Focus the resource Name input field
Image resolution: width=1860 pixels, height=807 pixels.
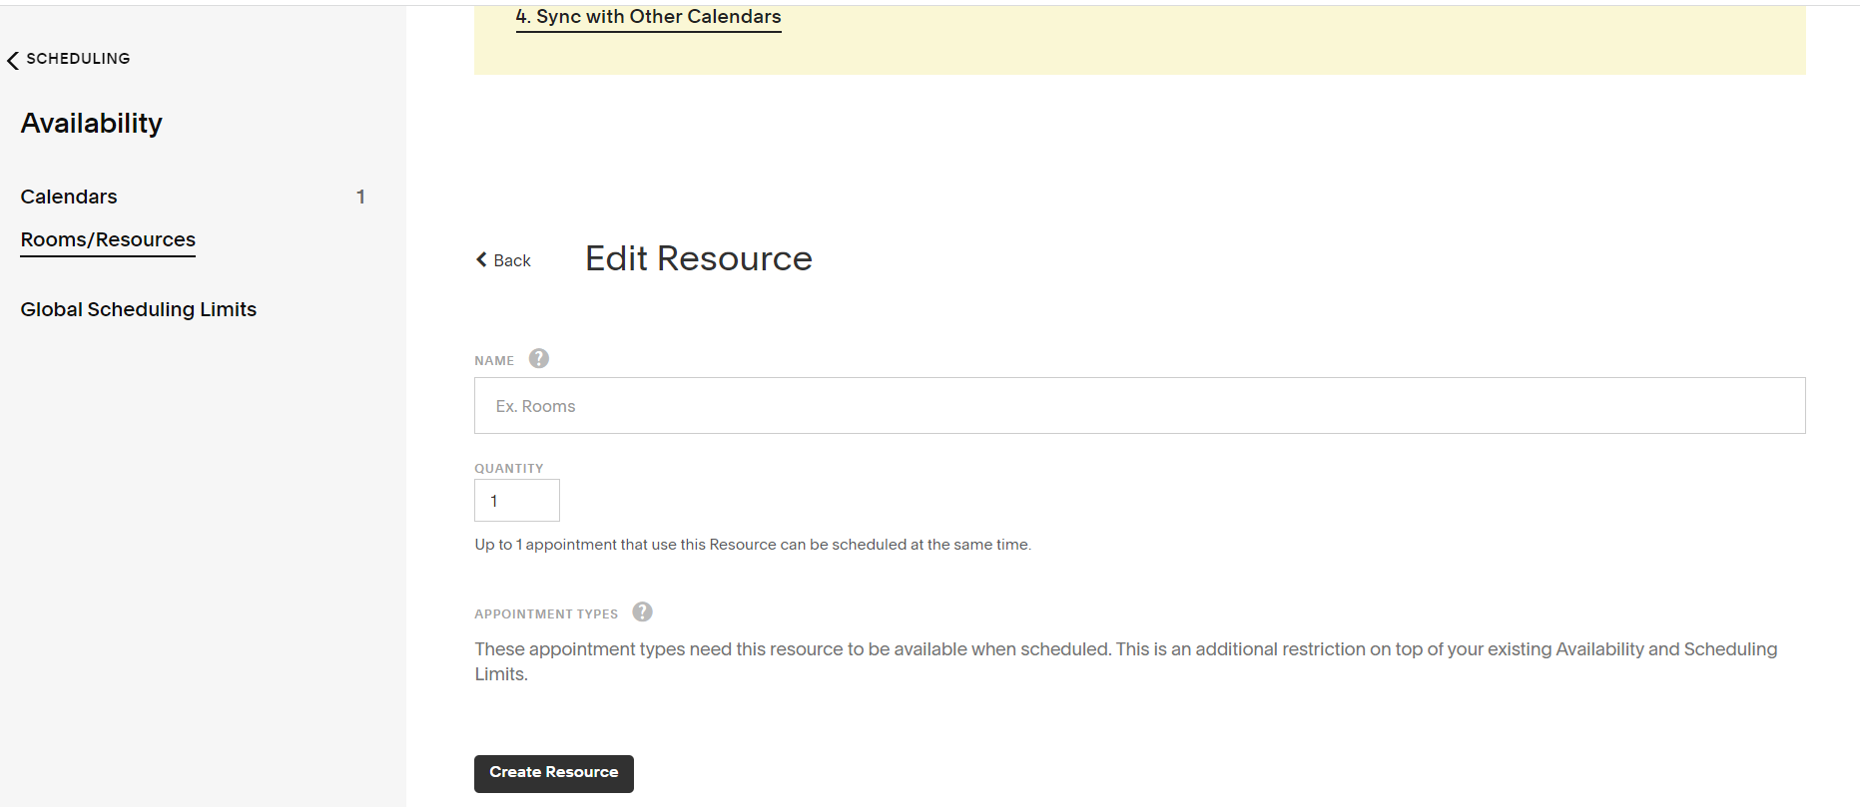tap(1139, 405)
